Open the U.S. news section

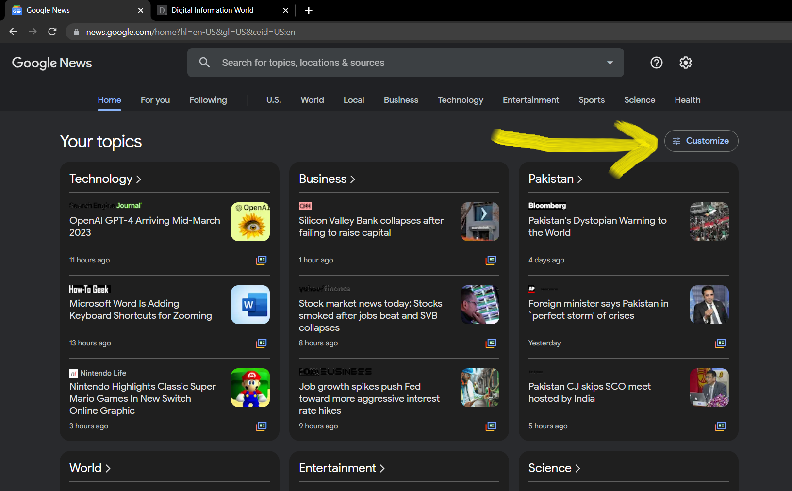[274, 100]
